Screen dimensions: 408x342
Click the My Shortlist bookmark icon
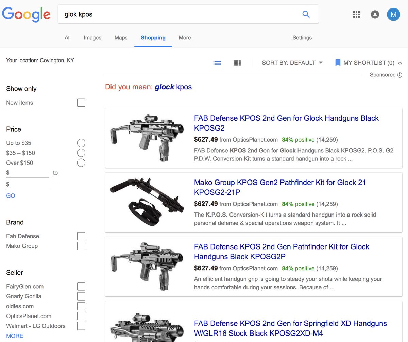tap(338, 63)
